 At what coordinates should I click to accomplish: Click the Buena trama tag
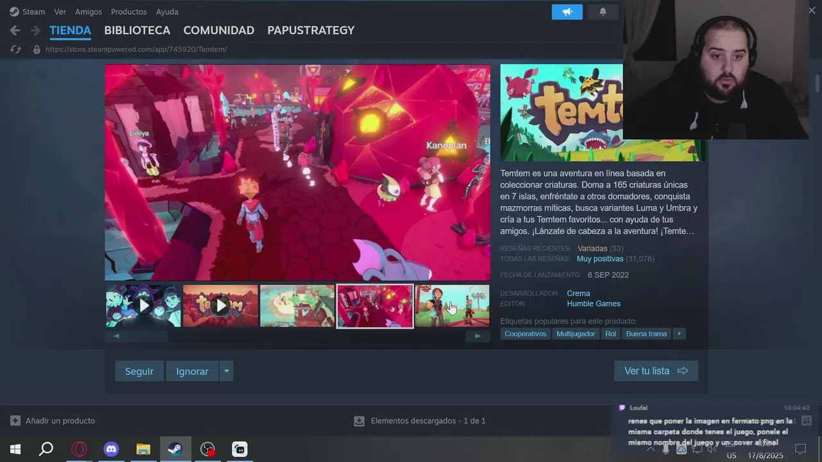646,334
